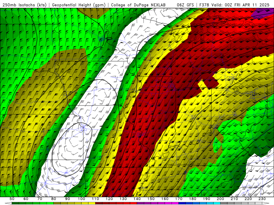Click the 50 label on the color scale
The image size is (274, 205).
12,199
